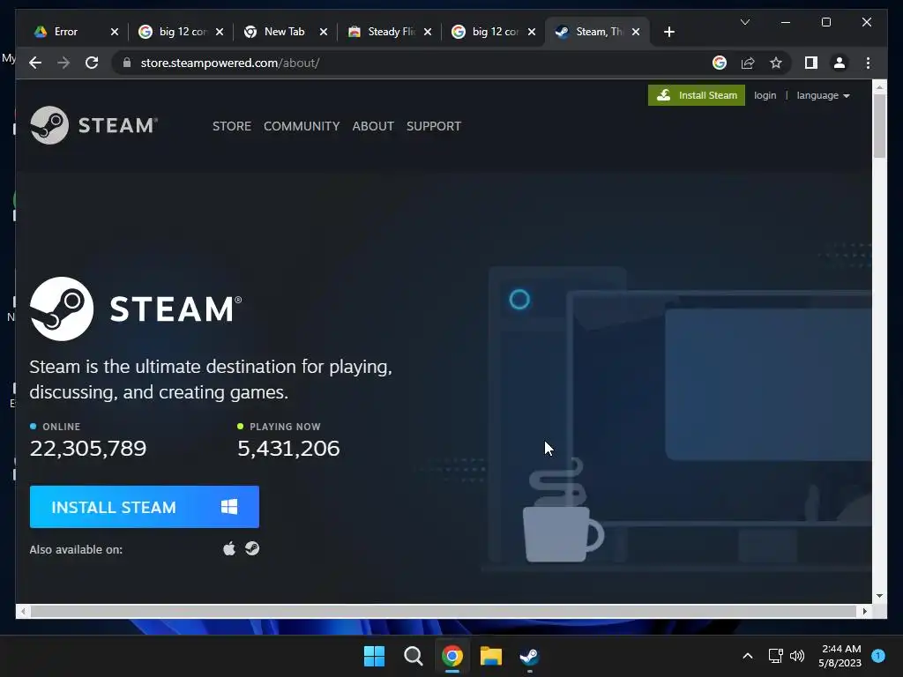Open the COMMUNITY menu
Viewport: 903px width, 677px height.
[302, 126]
